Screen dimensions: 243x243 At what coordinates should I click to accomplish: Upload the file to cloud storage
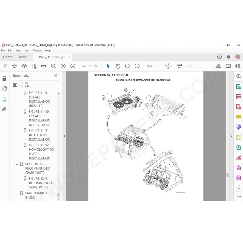(24, 66)
